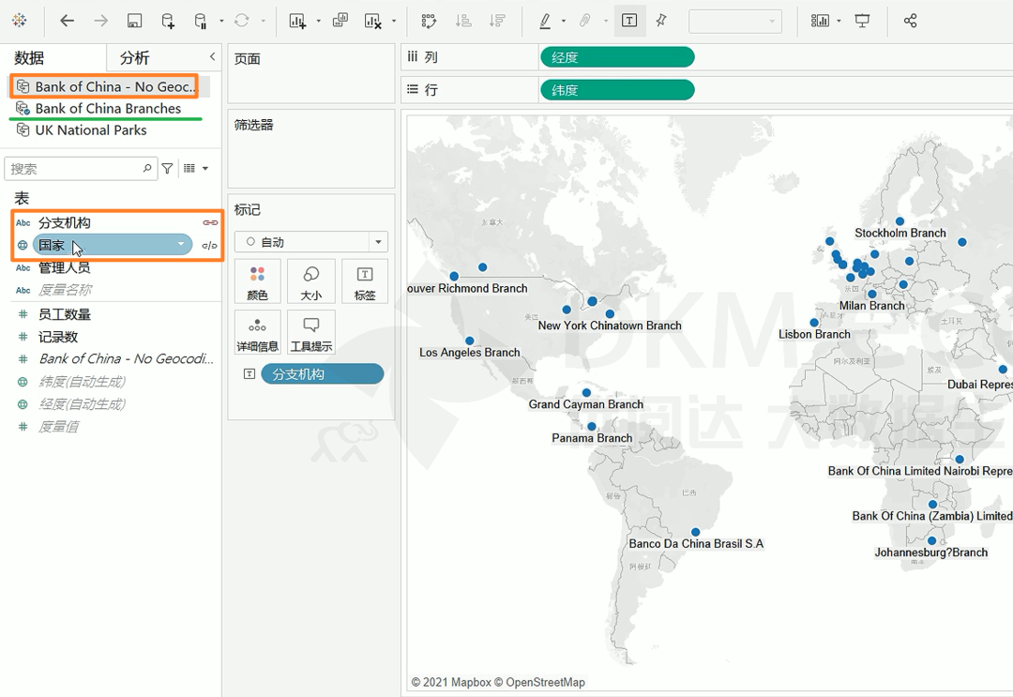This screenshot has width=1013, height=697.
Task: Click the 颜色 marks card button
Action: pyautogui.click(x=257, y=281)
